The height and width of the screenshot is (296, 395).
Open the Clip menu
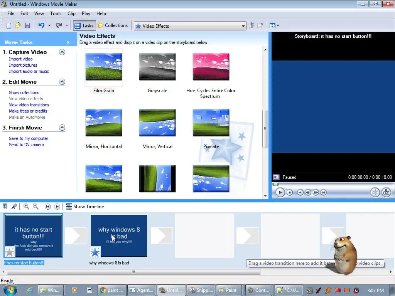[x=71, y=13]
